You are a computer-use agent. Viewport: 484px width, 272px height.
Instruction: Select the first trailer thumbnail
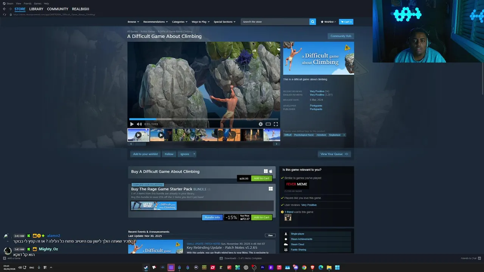[x=138, y=135]
